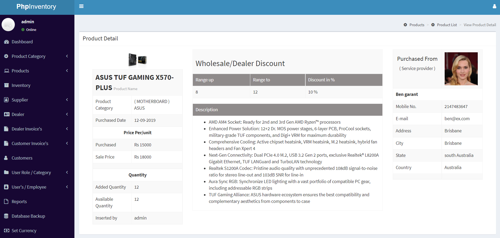Click the User's / Employee badge icon
This screenshot has width=500, height=238.
click(x=7, y=187)
